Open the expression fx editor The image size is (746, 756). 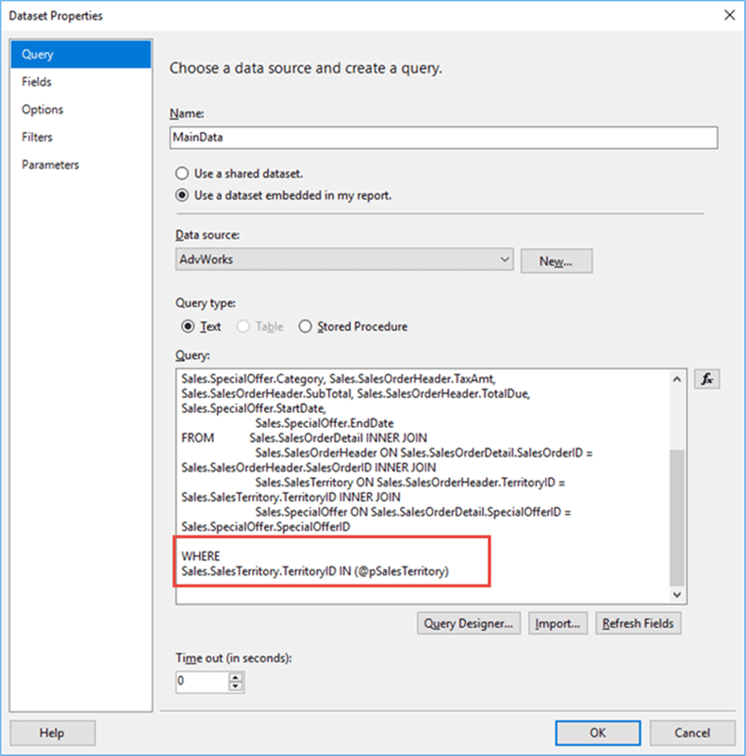707,379
